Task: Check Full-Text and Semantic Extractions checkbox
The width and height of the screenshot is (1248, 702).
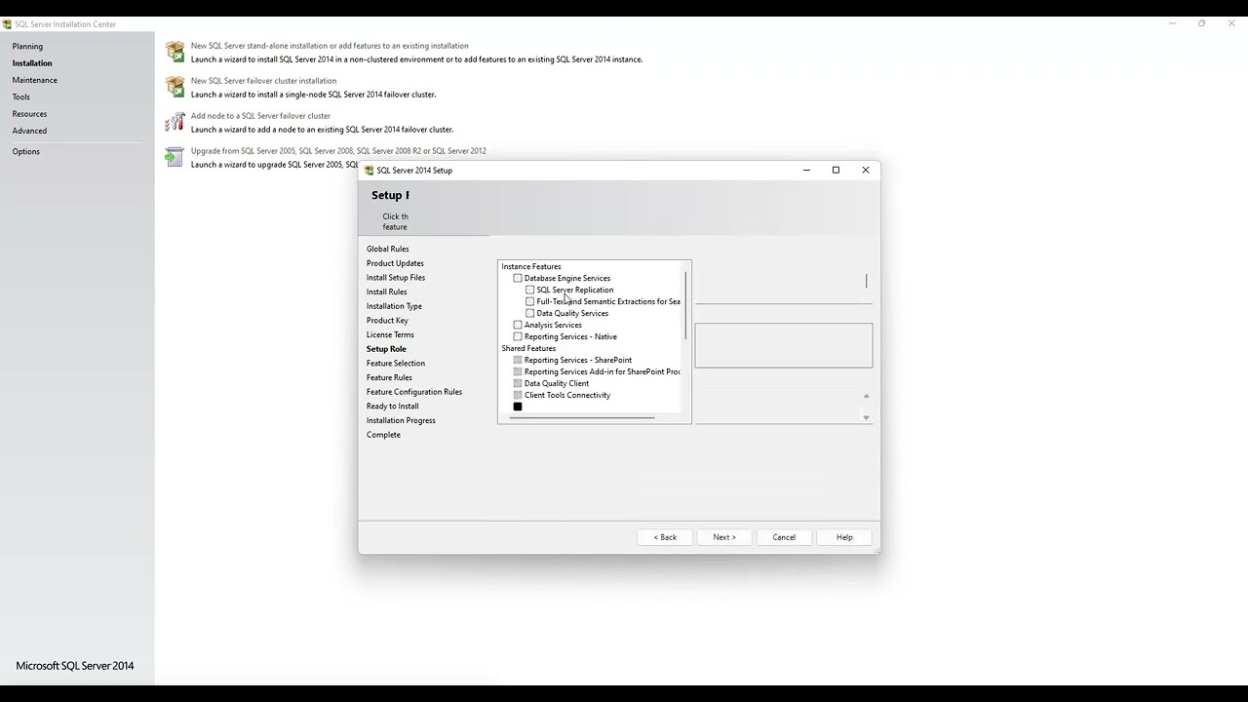Action: coord(530,301)
